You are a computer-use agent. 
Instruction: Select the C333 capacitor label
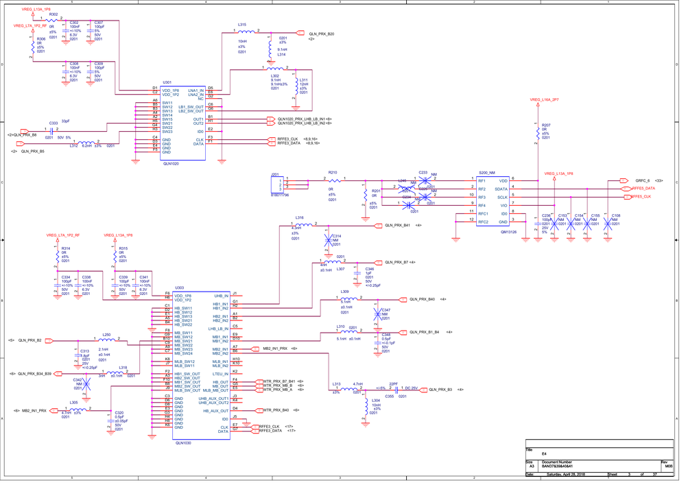coord(54,123)
